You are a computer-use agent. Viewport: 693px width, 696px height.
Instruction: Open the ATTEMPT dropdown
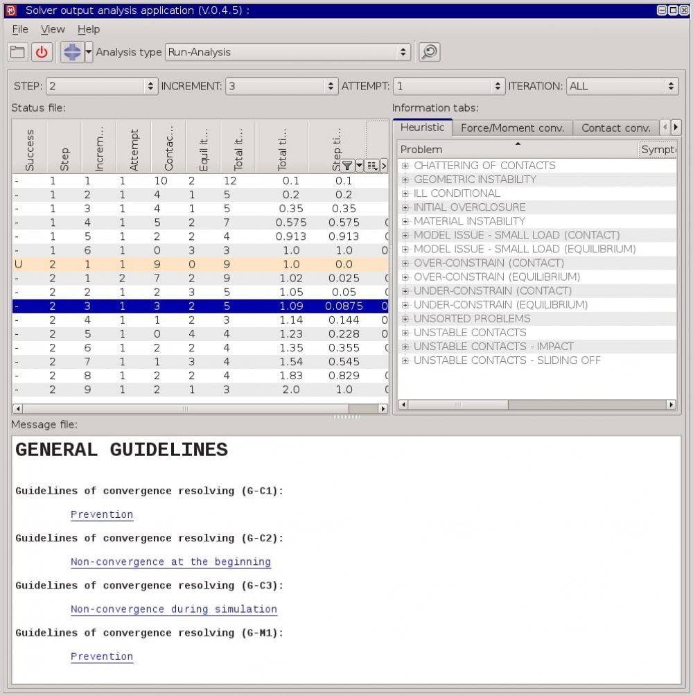449,86
